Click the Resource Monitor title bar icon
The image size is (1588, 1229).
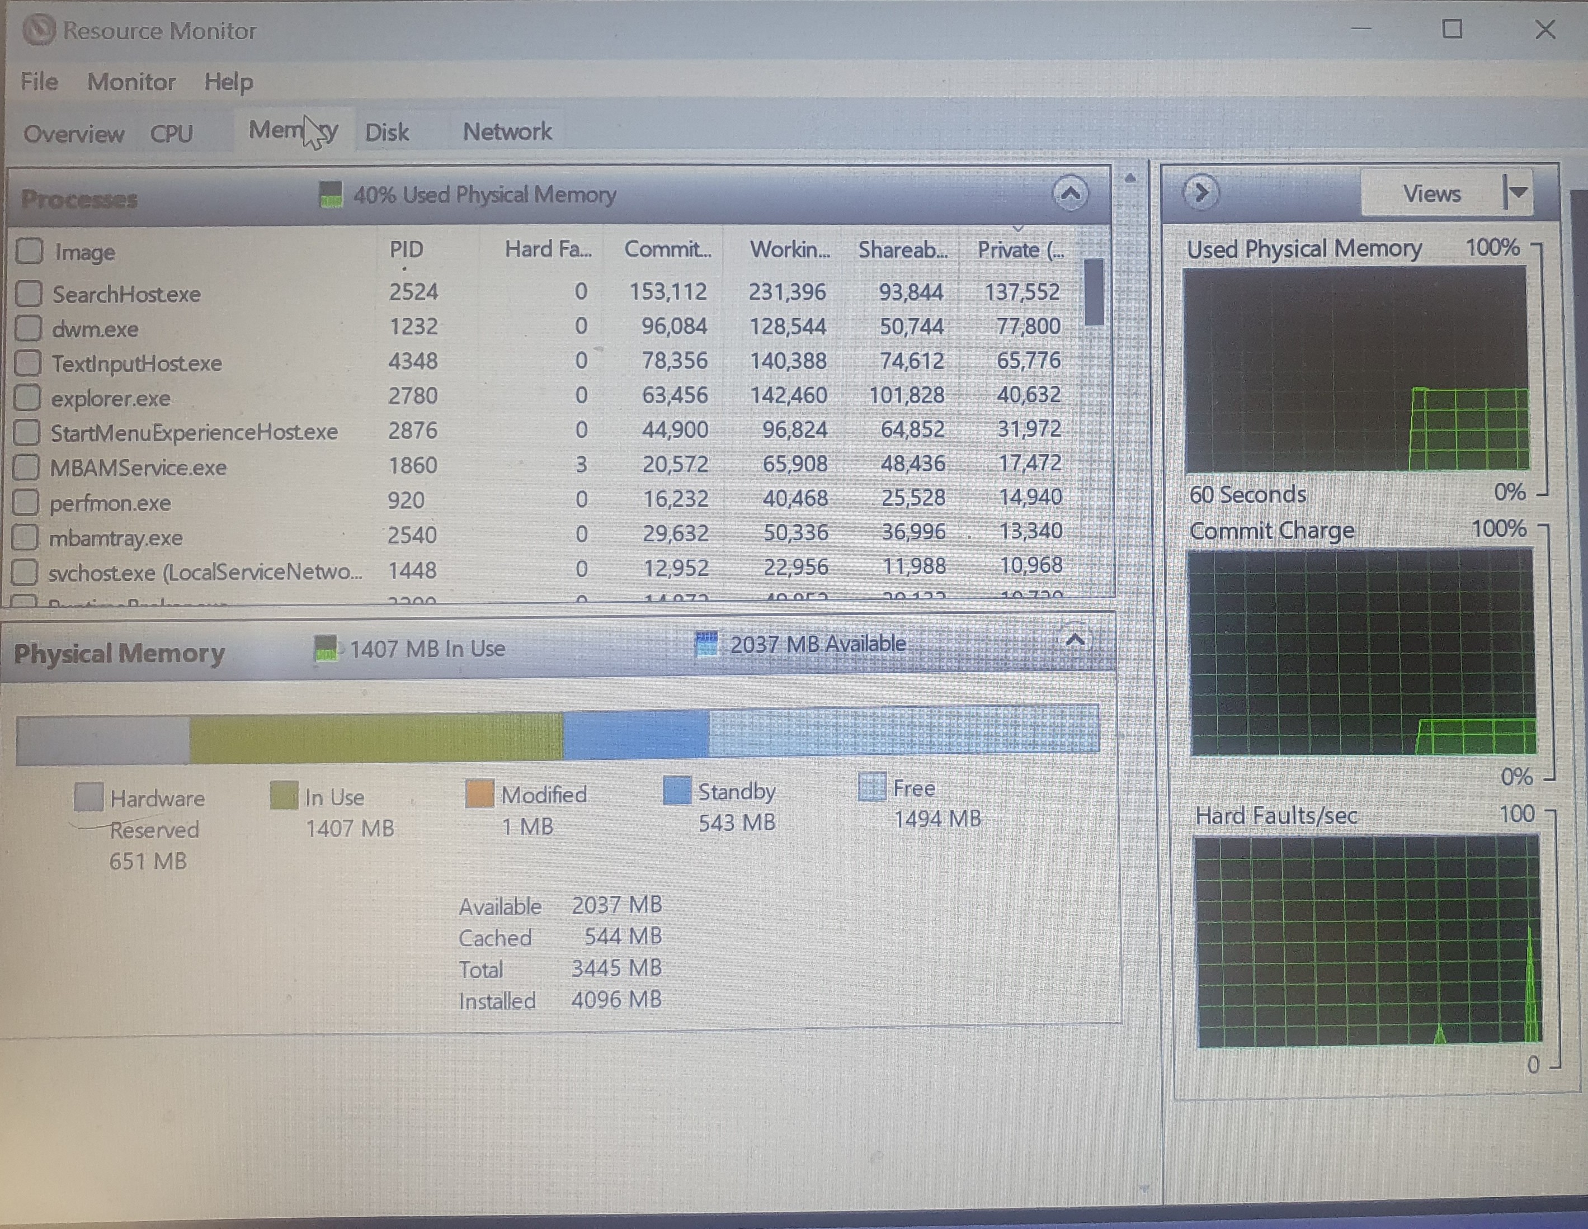pos(40,31)
